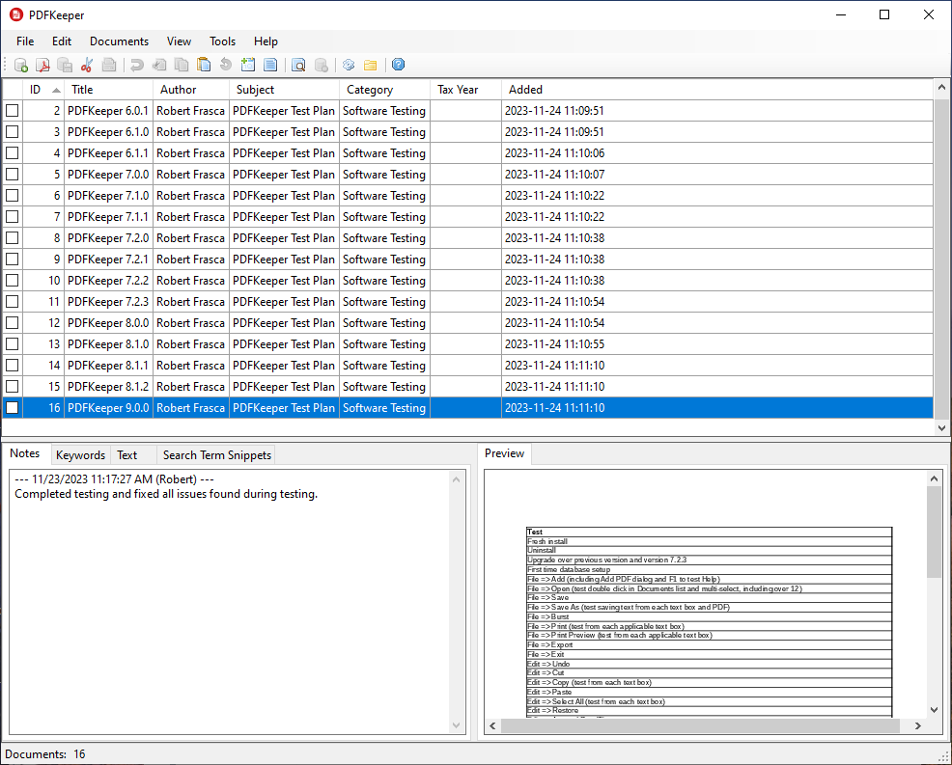Click inside the Notes text area

coord(231,602)
